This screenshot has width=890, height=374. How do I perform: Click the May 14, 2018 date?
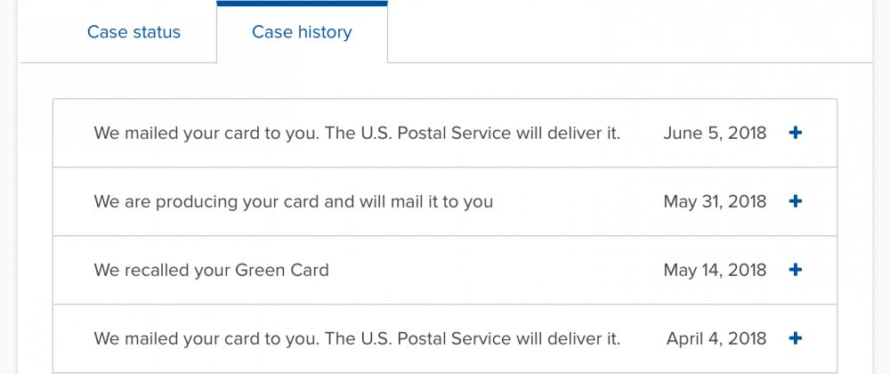coord(715,270)
